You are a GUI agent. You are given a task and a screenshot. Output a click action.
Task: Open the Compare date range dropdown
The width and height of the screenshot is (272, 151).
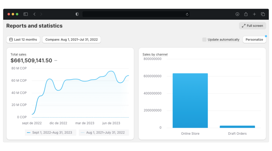72,40
